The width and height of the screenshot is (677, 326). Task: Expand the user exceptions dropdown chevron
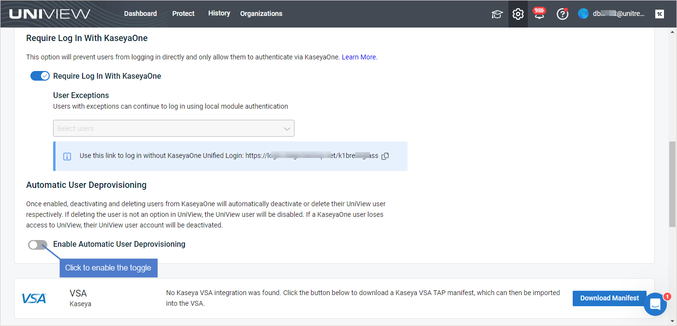tap(287, 129)
